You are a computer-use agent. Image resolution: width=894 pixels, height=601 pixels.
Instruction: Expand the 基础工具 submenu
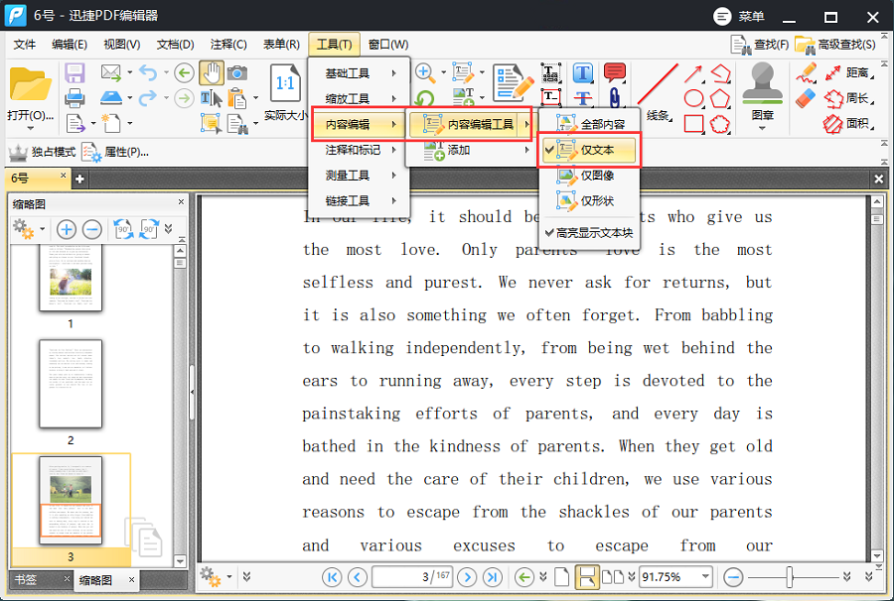click(x=359, y=73)
